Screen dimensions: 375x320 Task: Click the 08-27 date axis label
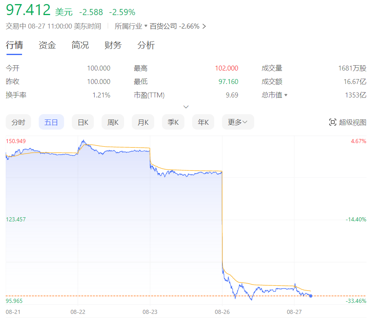click(x=294, y=312)
